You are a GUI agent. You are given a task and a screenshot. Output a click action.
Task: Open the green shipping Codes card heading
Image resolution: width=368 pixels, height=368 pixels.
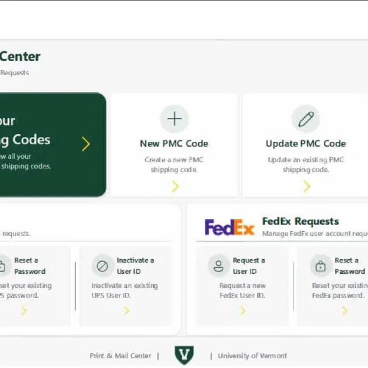(25, 130)
